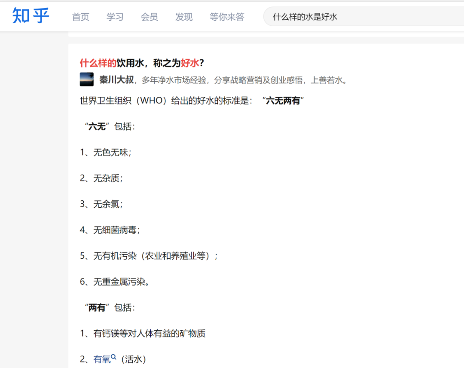Open the 会员 nav tab
This screenshot has height=368, width=464.
point(150,17)
